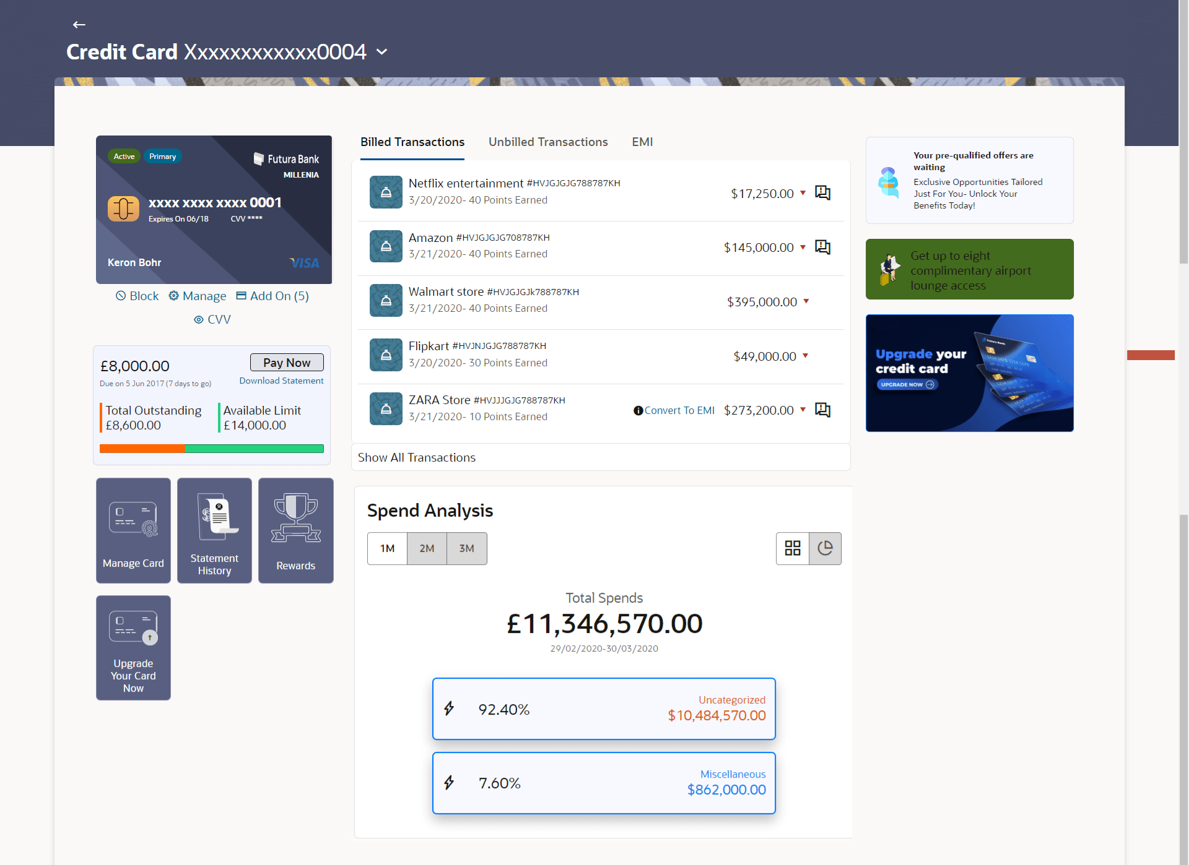Click the back arrow icon
This screenshot has width=1189, height=865.
pos(79,25)
